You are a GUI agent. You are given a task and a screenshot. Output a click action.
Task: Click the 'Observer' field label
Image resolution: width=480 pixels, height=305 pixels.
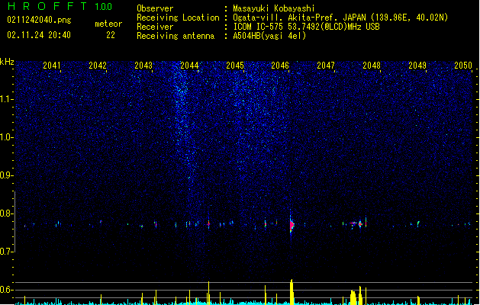pos(155,8)
